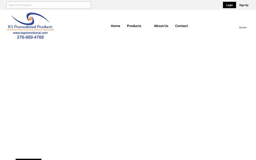Click the KS Promotional Products logo
Viewport: 256px width, 160px height.
30,26
